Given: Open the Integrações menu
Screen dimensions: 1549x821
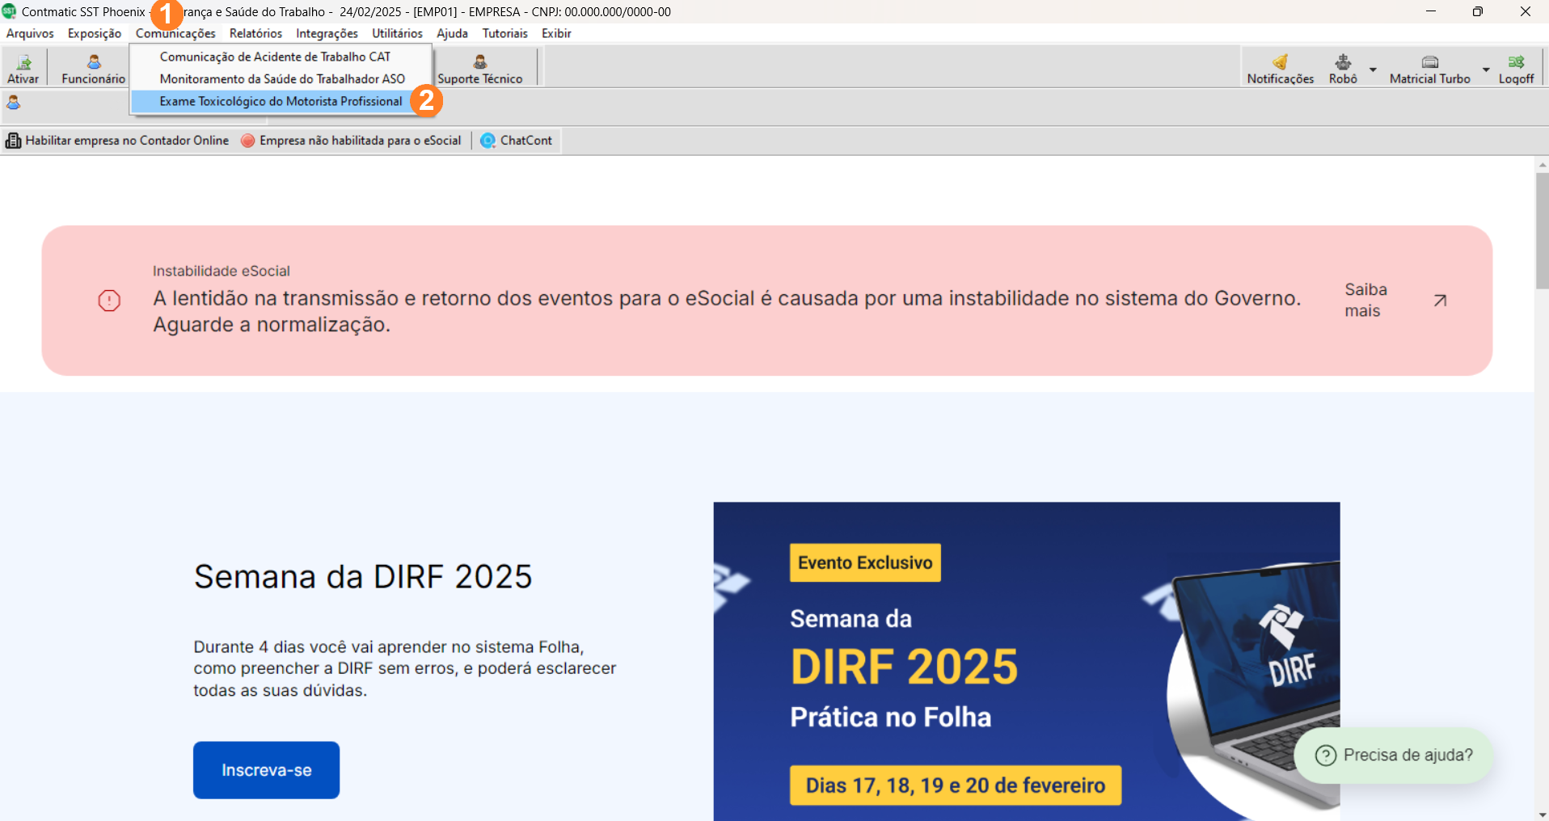Looking at the screenshot, I should tap(327, 33).
